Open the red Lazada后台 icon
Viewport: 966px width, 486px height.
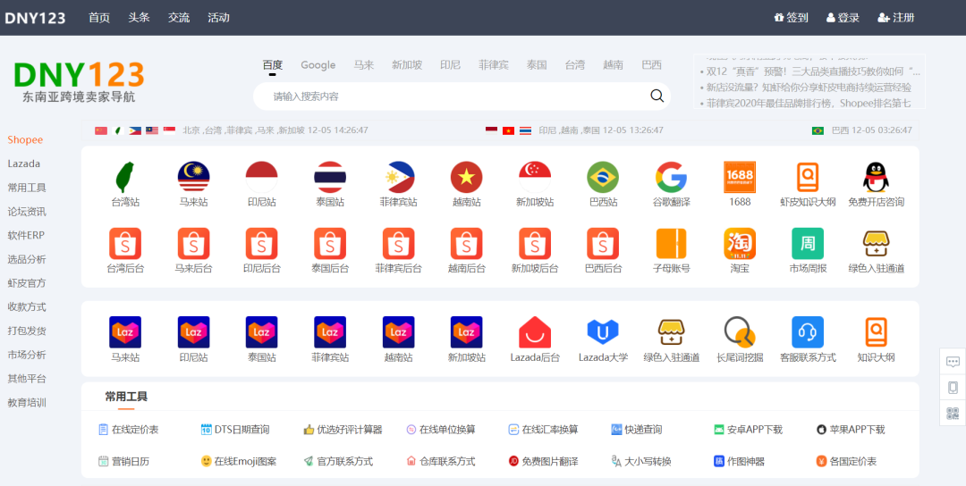click(x=535, y=332)
